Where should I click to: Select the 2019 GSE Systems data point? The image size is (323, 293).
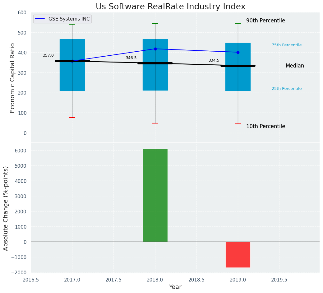238,52
